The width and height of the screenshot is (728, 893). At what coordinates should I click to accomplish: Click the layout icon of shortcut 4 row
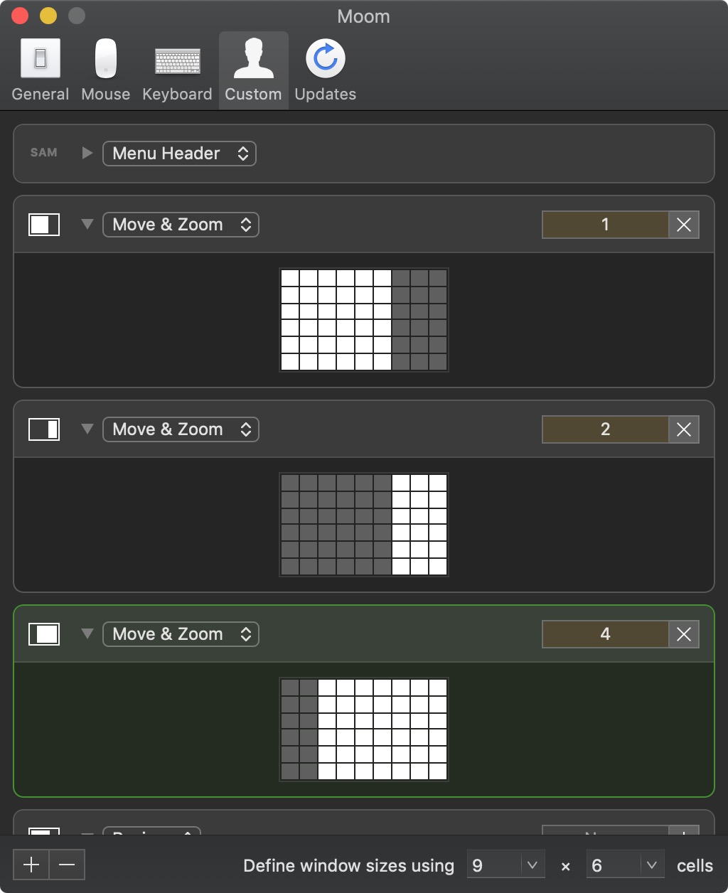coord(44,634)
